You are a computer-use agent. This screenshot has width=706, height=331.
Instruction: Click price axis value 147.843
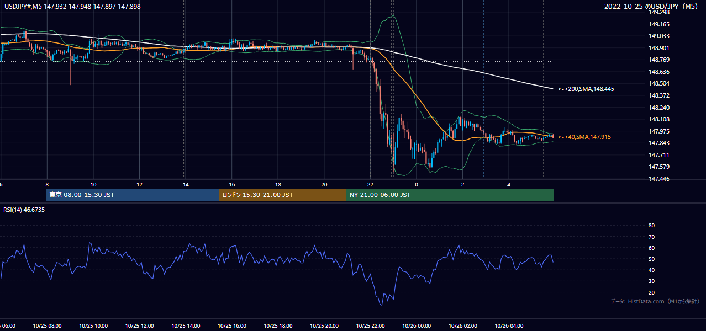tap(658, 143)
